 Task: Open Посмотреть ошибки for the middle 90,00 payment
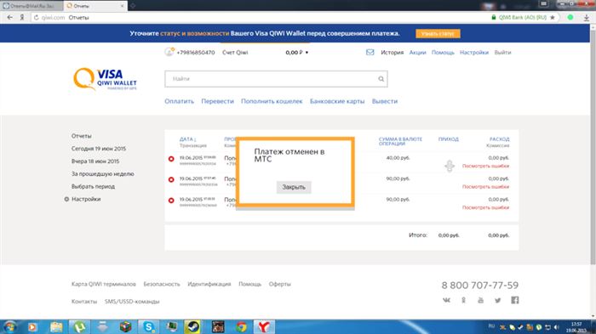(485, 187)
